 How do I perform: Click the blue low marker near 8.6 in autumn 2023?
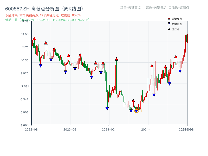[x=92, y=77]
